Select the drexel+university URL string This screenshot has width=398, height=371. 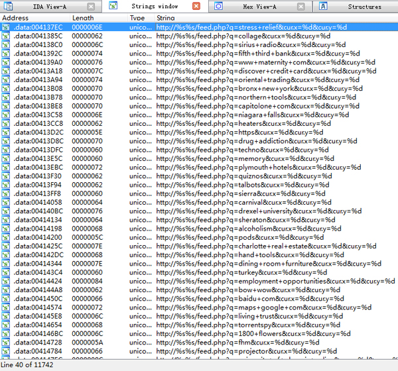pyautogui.click(x=259, y=211)
